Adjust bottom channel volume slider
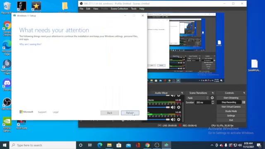This screenshot has width=265, height=149. click(168, 120)
